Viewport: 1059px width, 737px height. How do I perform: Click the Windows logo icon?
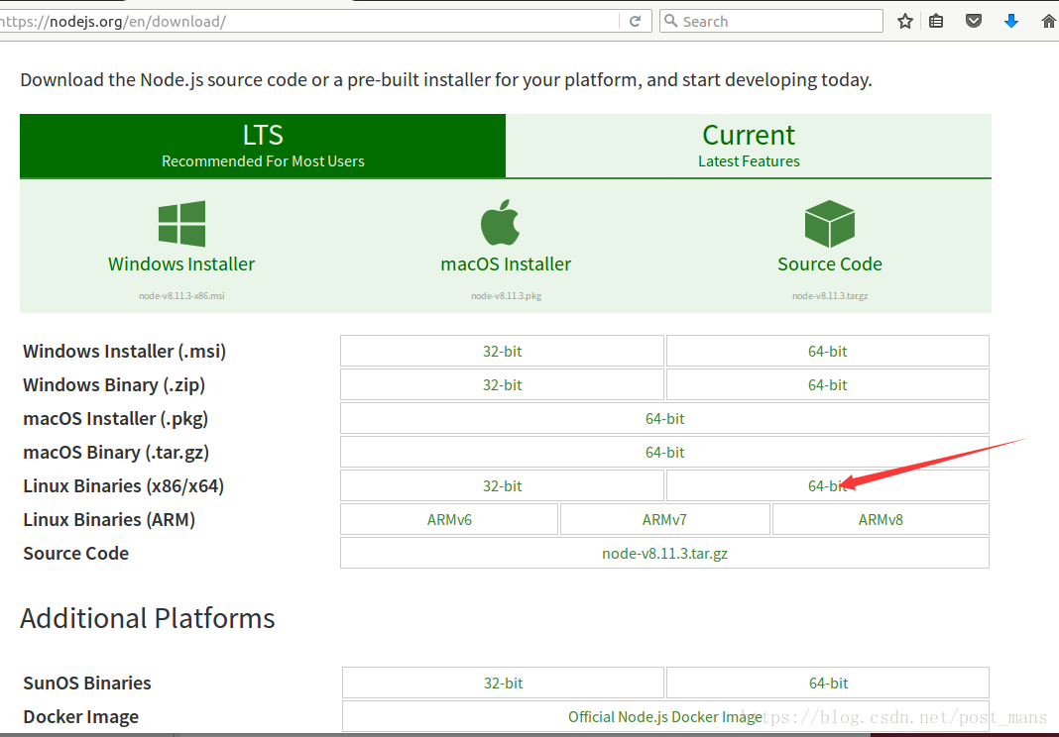pyautogui.click(x=181, y=224)
